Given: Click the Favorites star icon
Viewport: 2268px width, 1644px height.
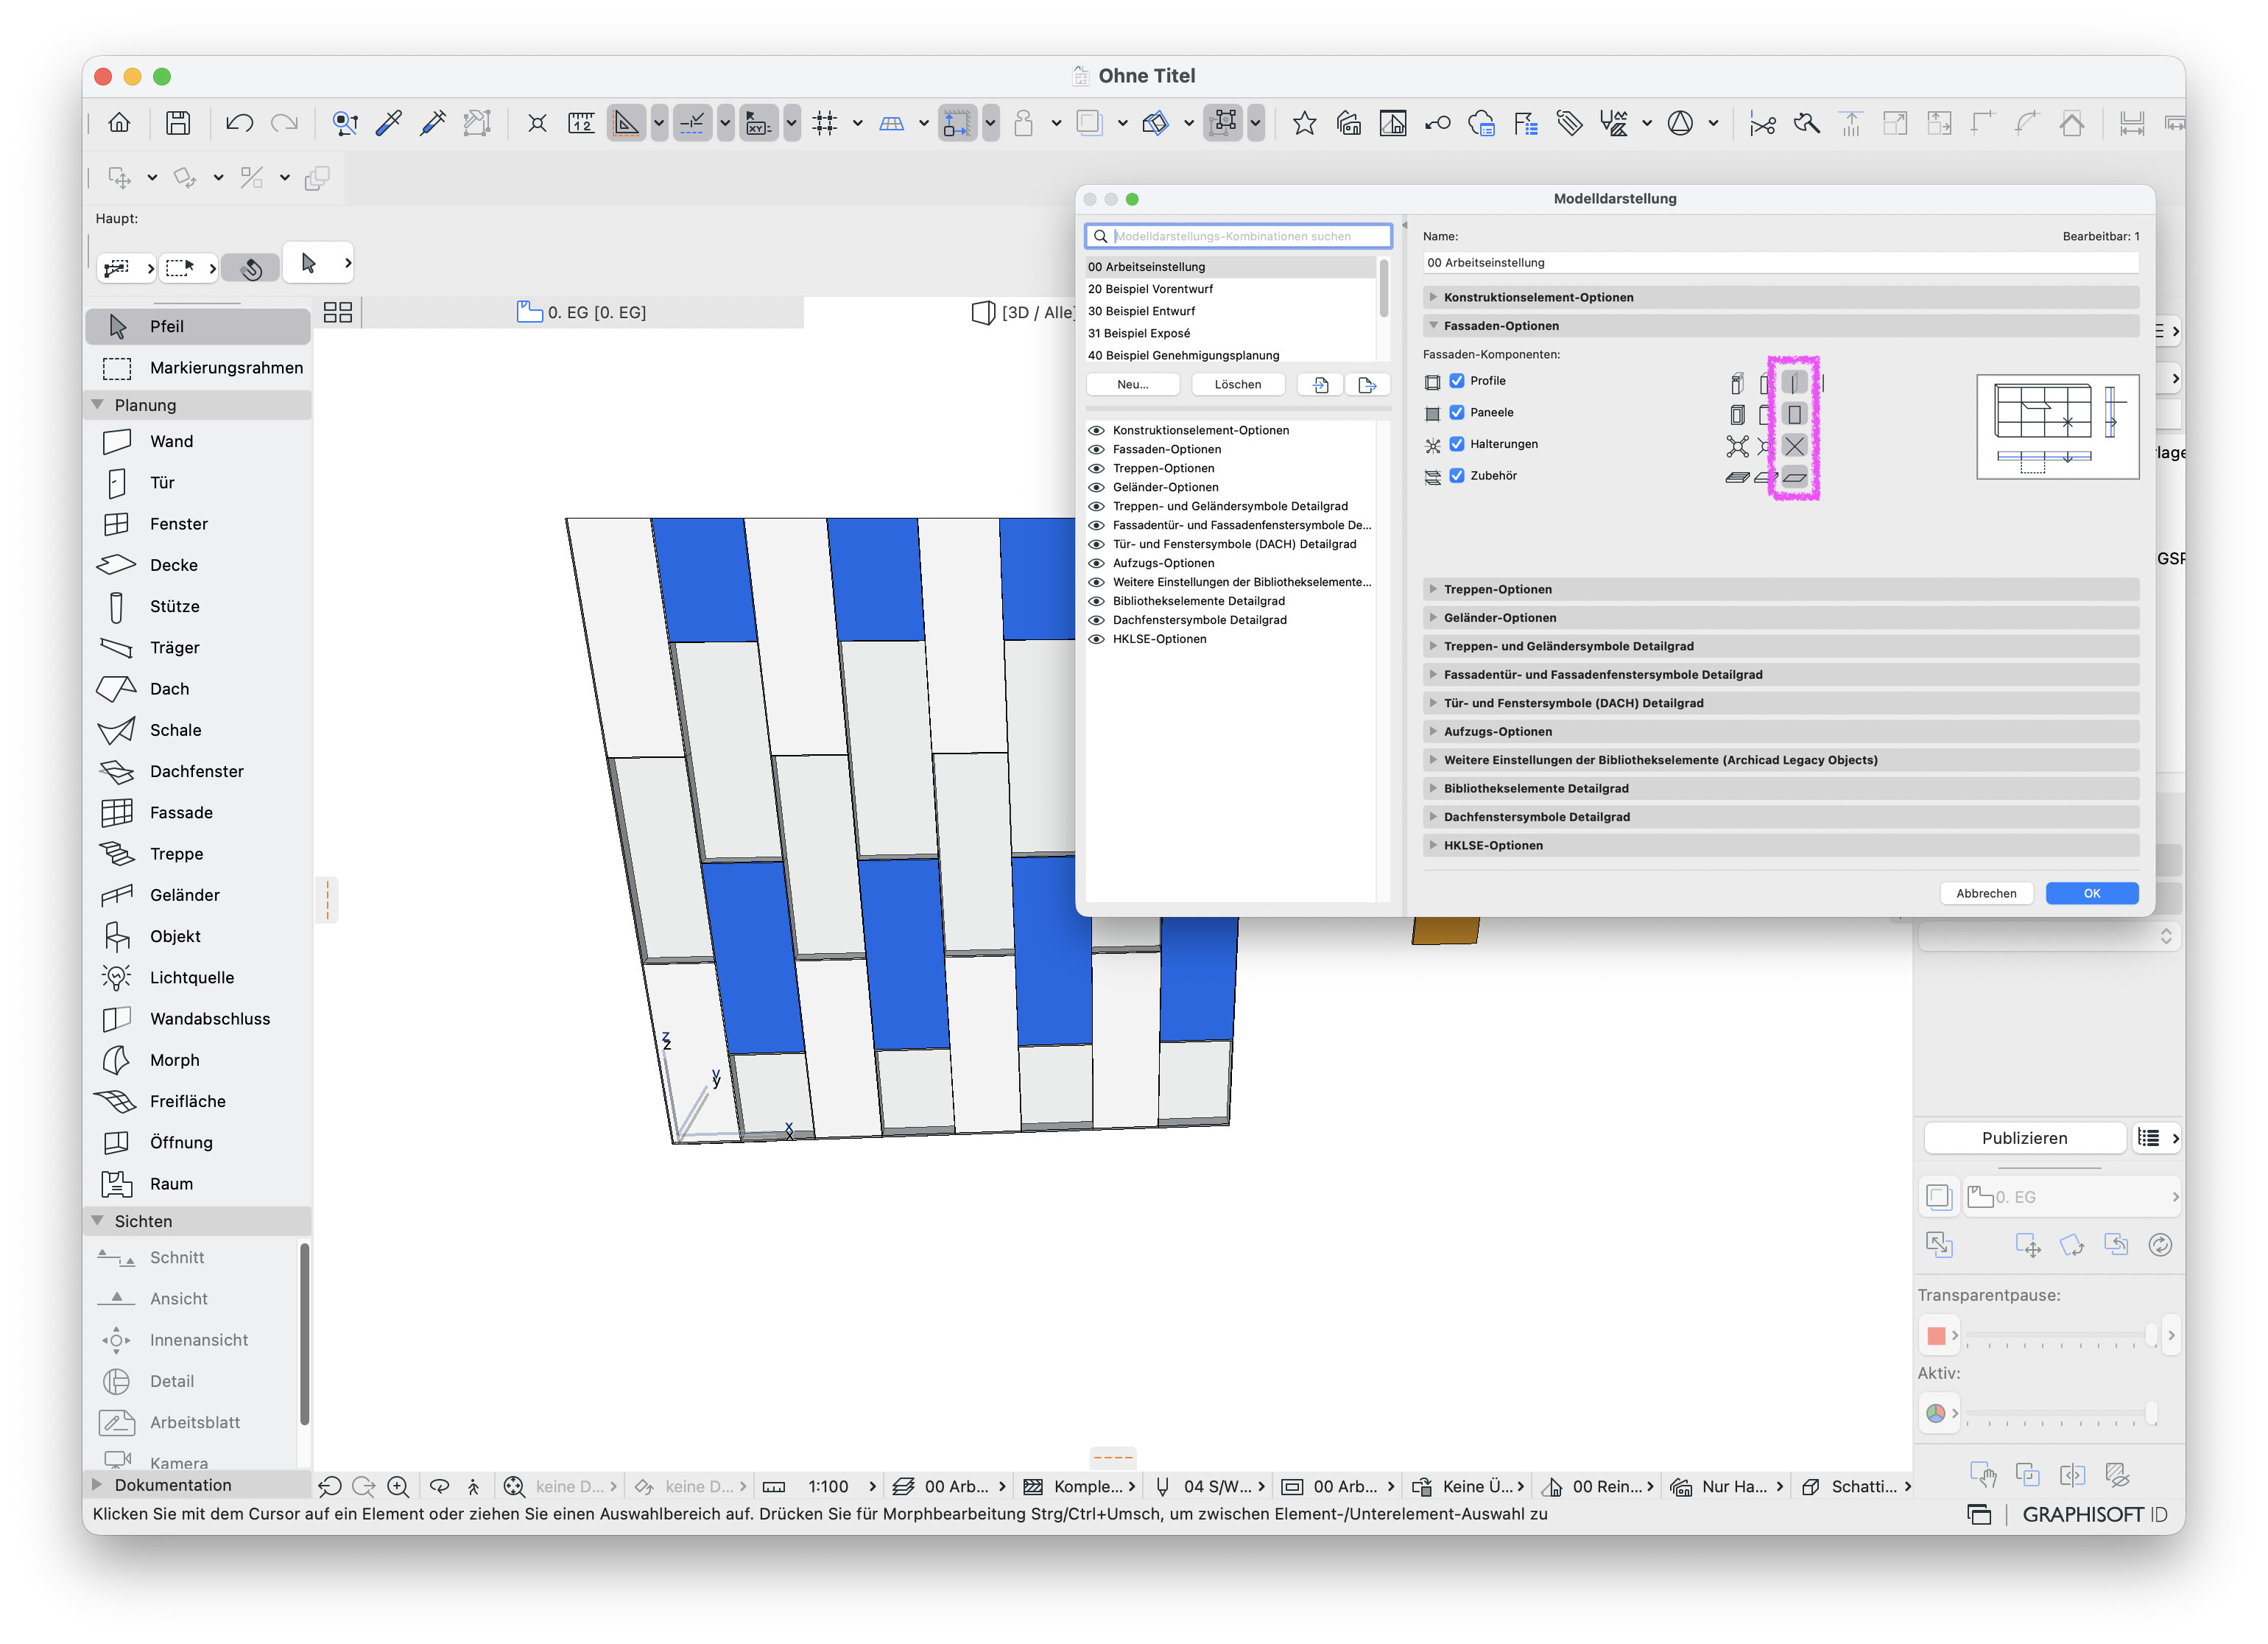Looking at the screenshot, I should (1304, 123).
